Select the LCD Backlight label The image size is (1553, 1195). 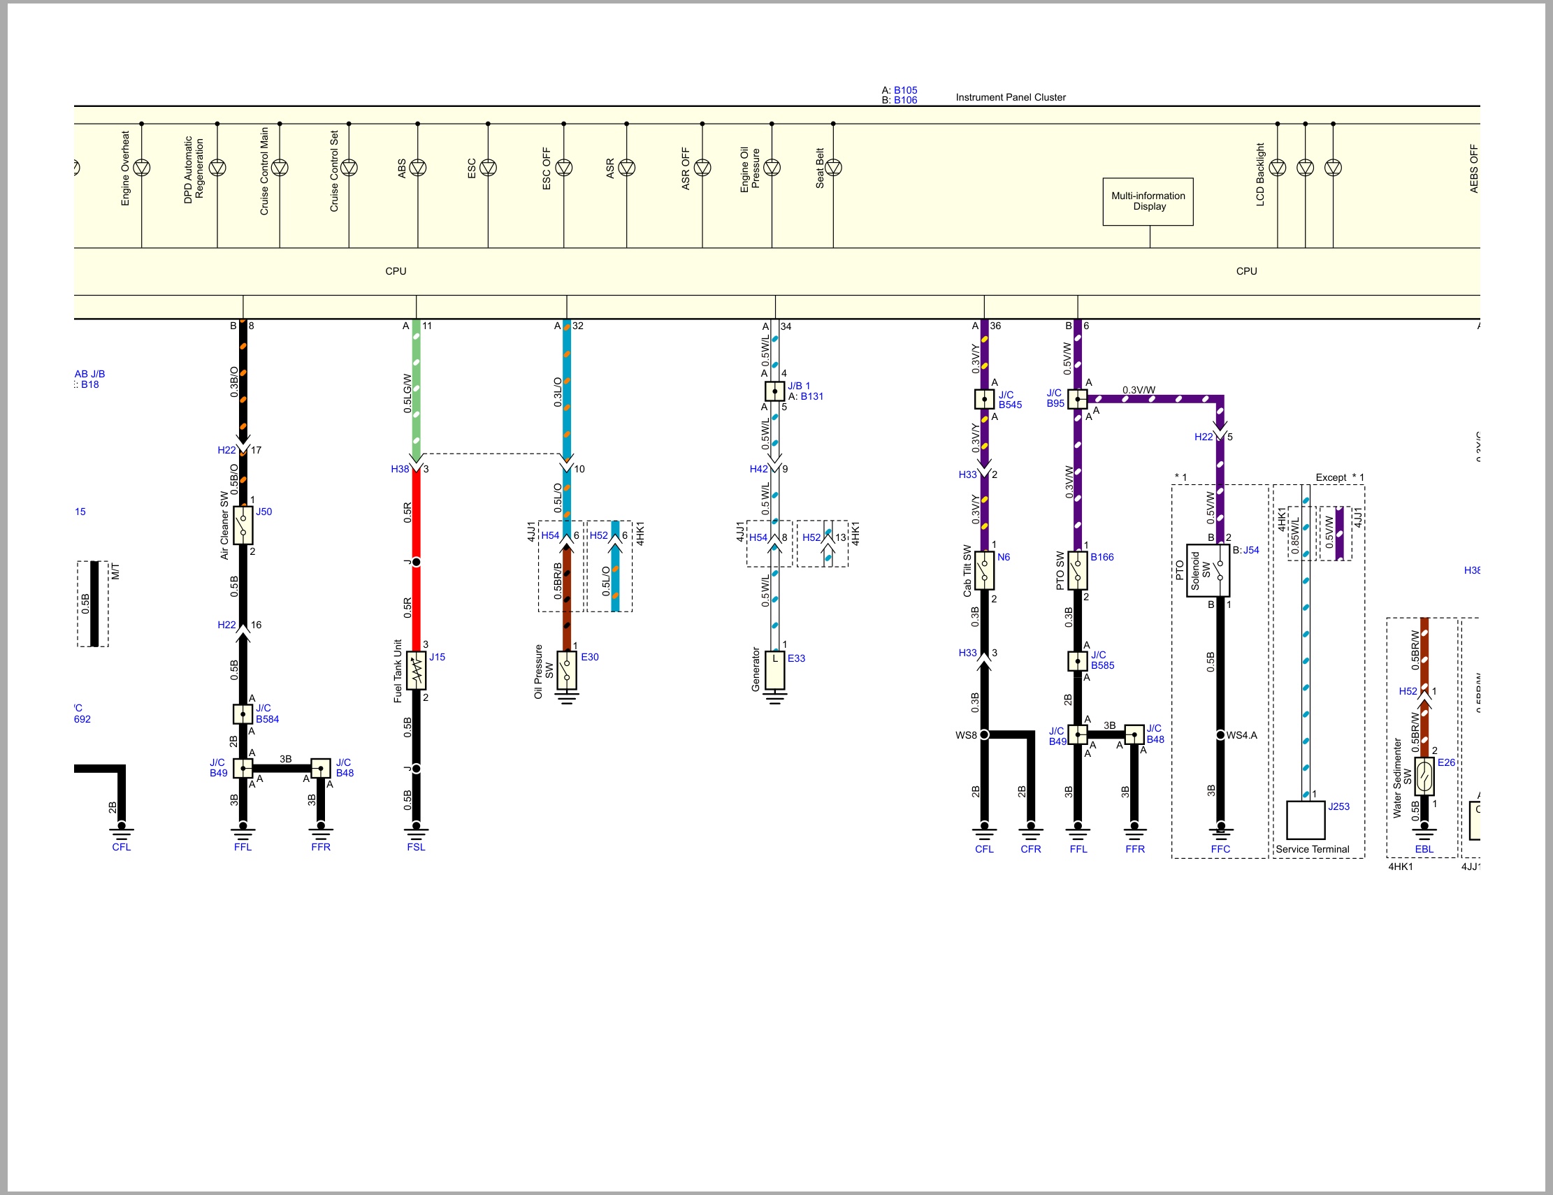pos(1260,175)
